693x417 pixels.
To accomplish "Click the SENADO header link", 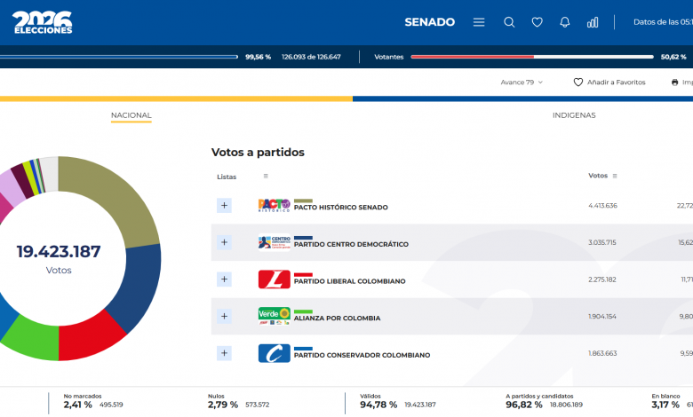I will (429, 22).
